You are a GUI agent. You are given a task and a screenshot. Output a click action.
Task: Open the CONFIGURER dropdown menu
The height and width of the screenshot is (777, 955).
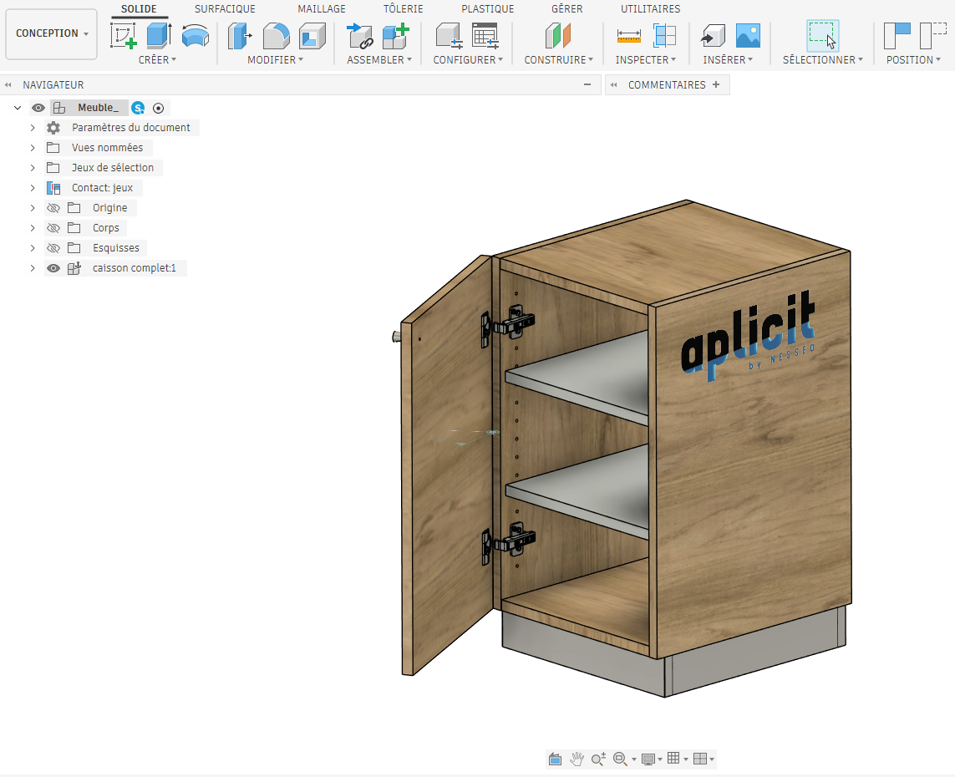click(468, 59)
